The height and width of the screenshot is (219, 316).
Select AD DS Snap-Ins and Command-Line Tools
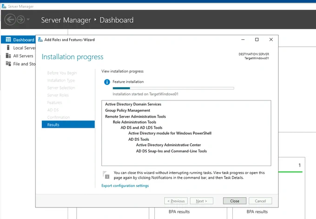[171, 151]
